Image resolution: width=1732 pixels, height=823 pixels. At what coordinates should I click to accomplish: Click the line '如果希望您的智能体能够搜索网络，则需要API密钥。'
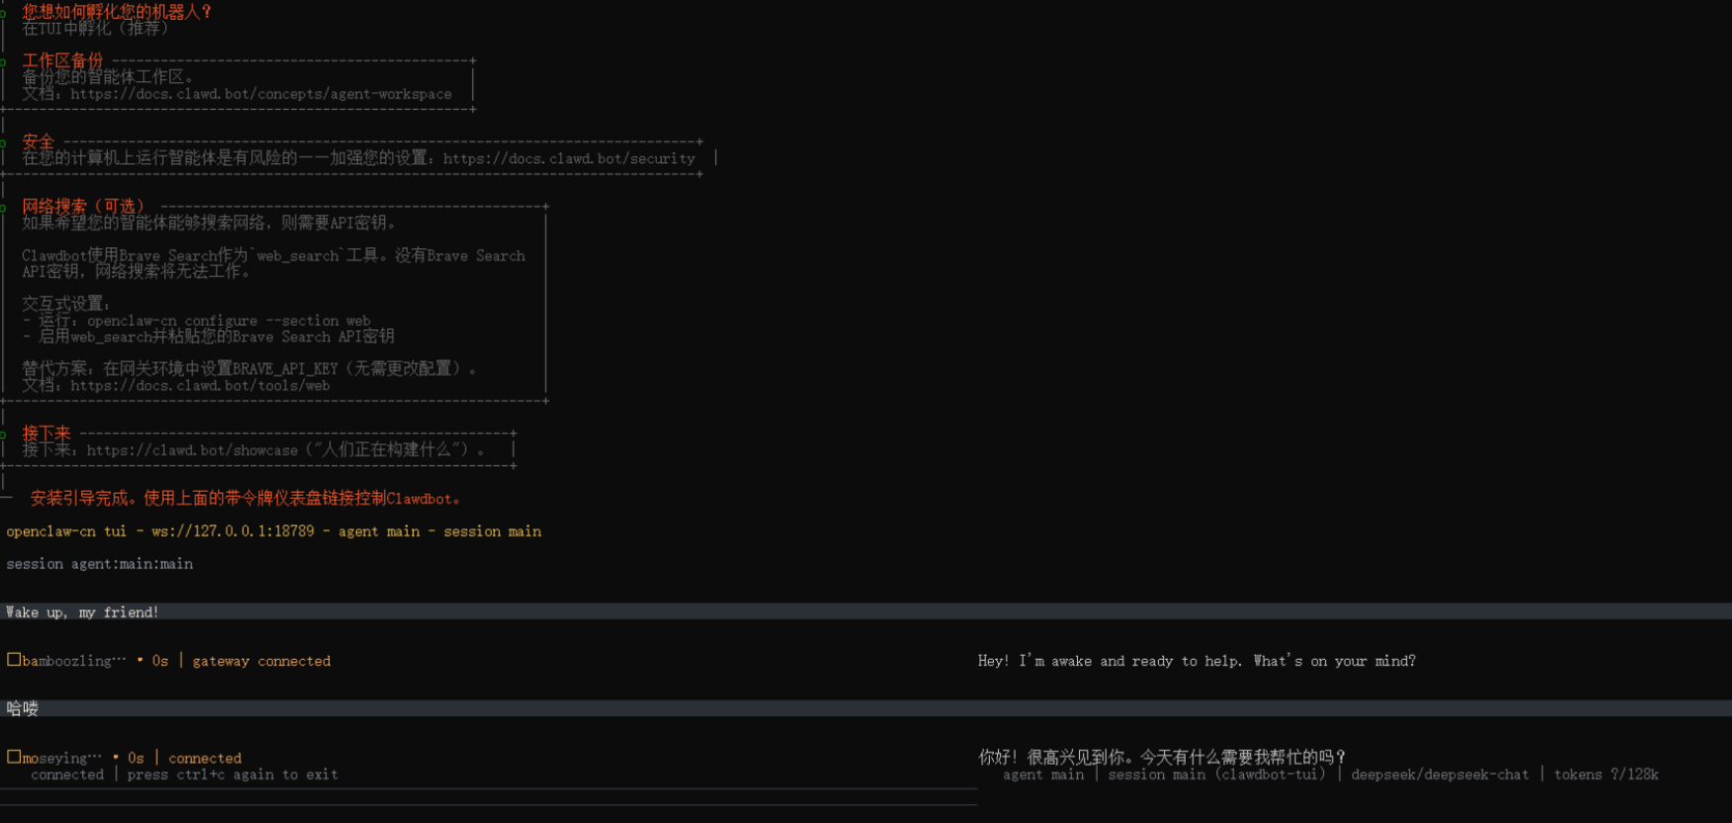point(208,222)
